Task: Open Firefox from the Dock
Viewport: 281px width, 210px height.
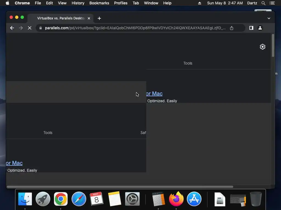Action: pos(176,199)
